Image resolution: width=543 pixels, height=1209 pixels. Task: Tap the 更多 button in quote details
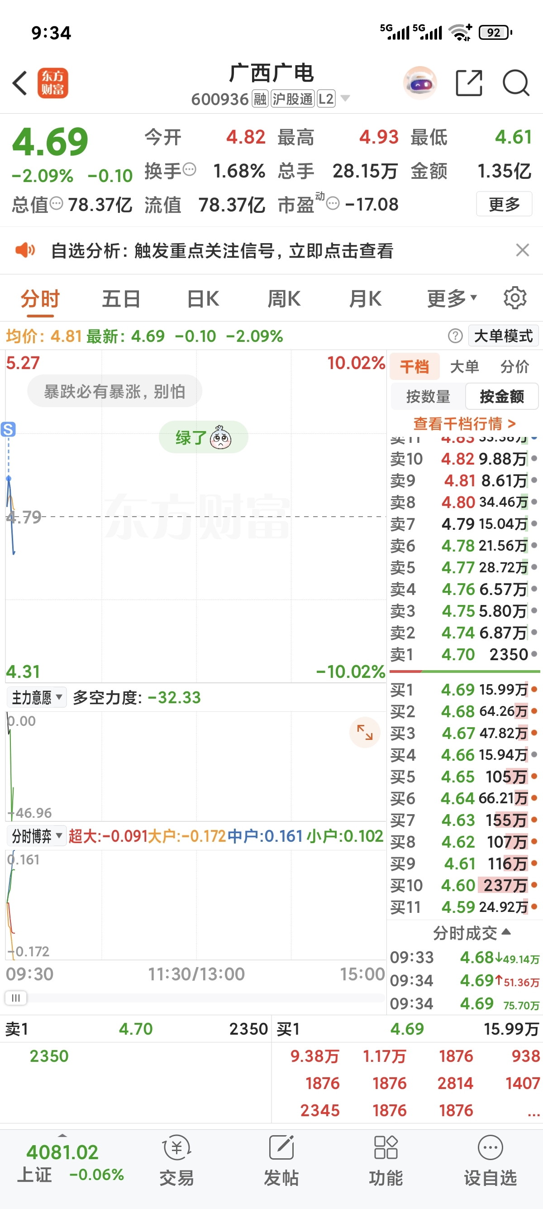504,204
